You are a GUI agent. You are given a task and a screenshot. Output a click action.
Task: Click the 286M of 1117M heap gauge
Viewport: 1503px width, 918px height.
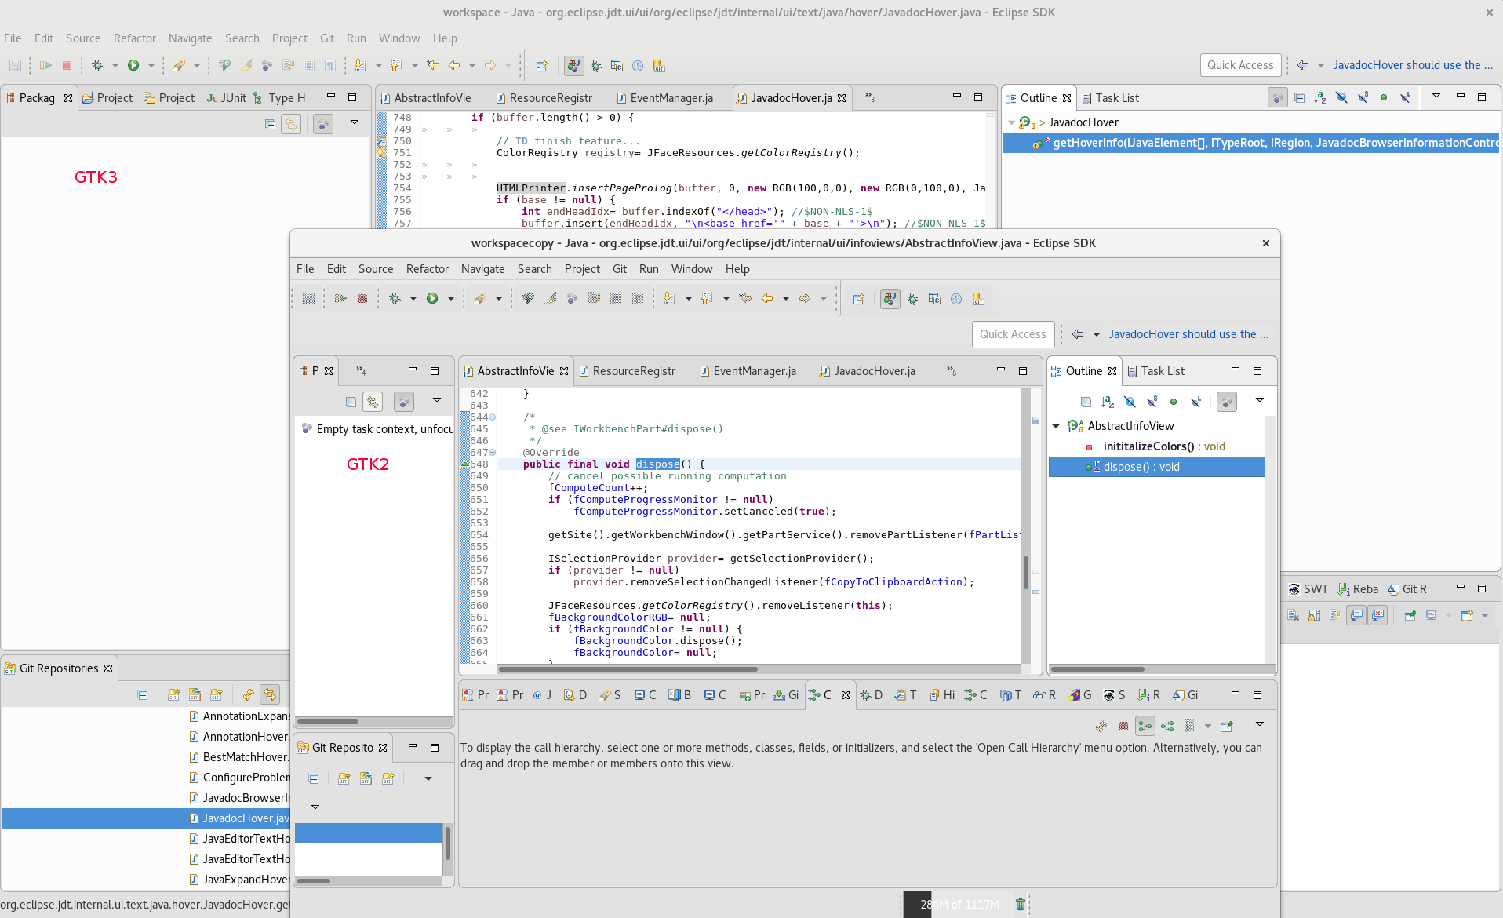pos(957,904)
